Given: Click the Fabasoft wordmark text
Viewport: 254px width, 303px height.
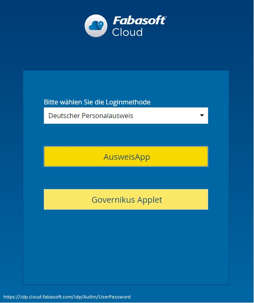Looking at the screenshot, I should point(139,20).
